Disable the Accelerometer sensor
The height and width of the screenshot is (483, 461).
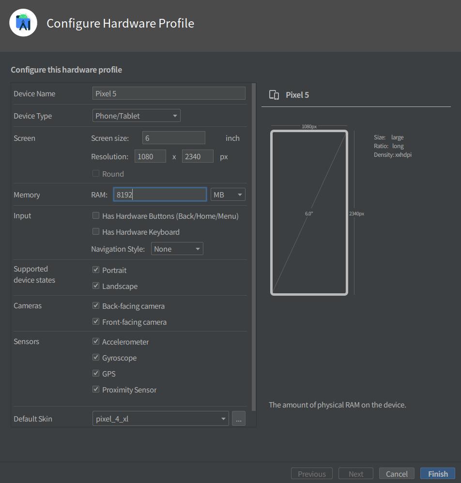click(95, 341)
